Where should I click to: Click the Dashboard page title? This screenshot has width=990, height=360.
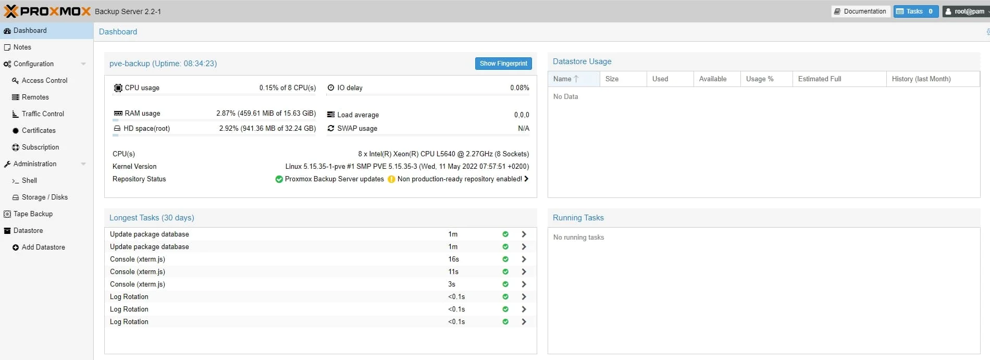[118, 32]
